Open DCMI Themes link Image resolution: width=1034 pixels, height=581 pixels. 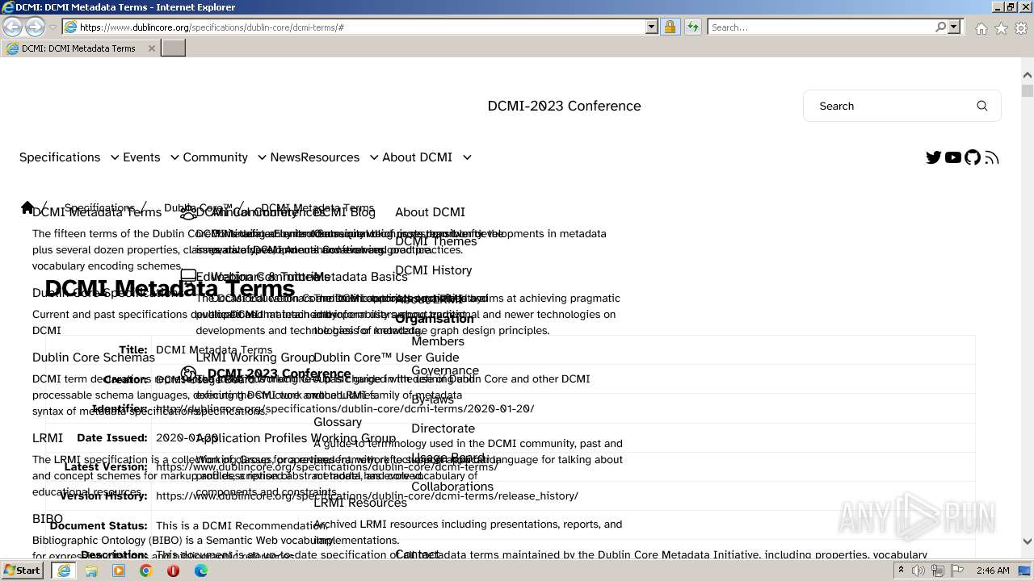tap(436, 241)
